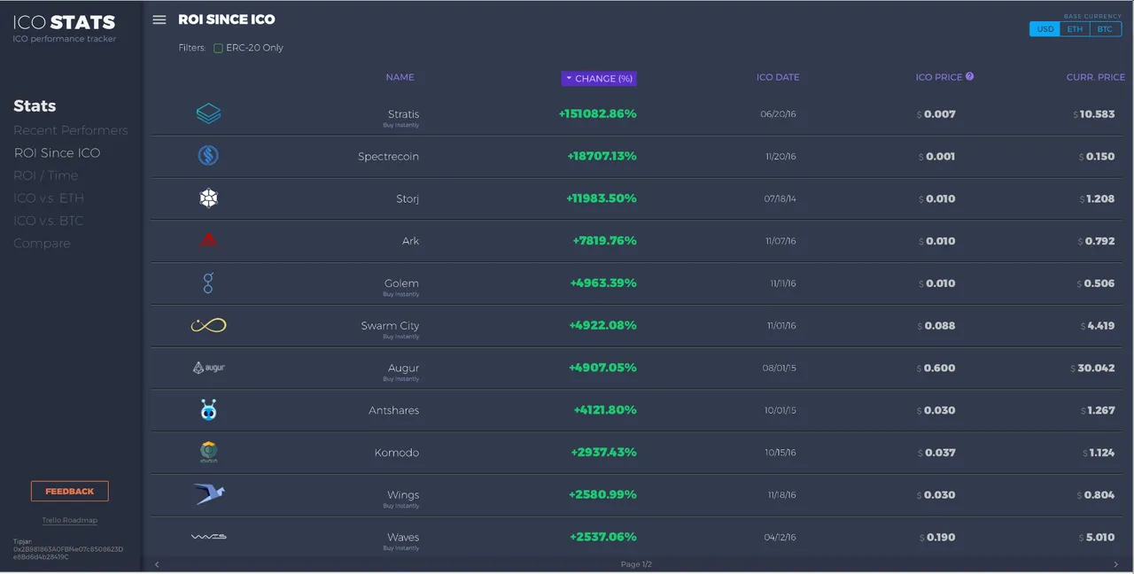The image size is (1134, 574).
Task: Click the Spectrecoin logo icon
Action: pyautogui.click(x=208, y=156)
